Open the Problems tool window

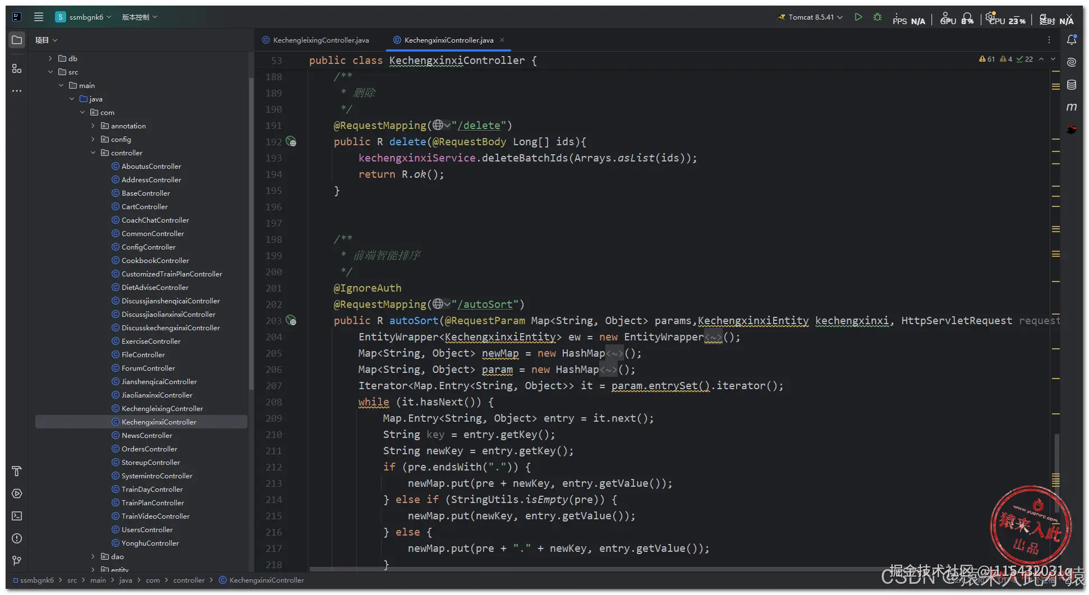tap(17, 538)
